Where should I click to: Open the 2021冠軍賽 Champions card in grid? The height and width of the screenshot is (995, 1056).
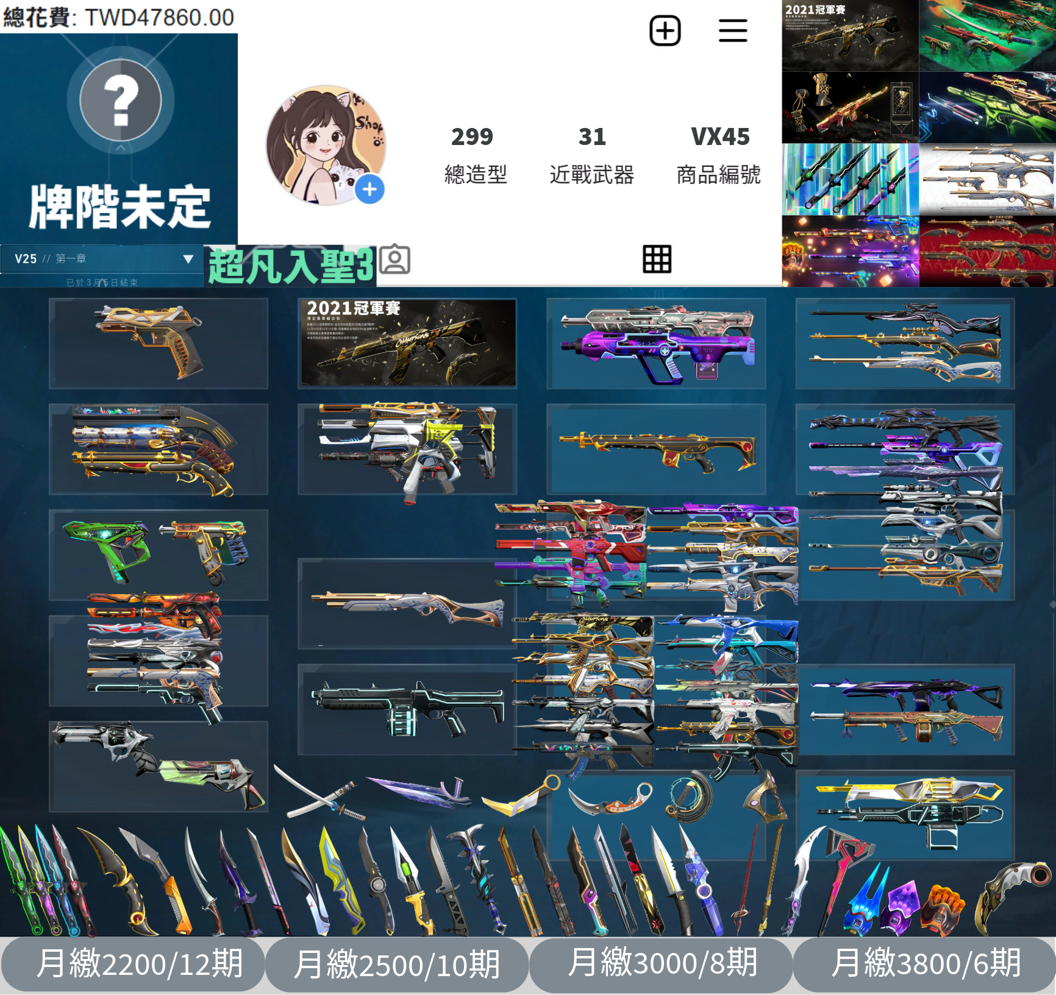click(x=407, y=343)
